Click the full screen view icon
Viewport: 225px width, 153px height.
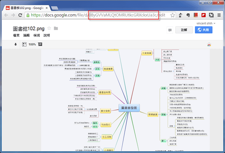pyautogui.click(x=40, y=44)
